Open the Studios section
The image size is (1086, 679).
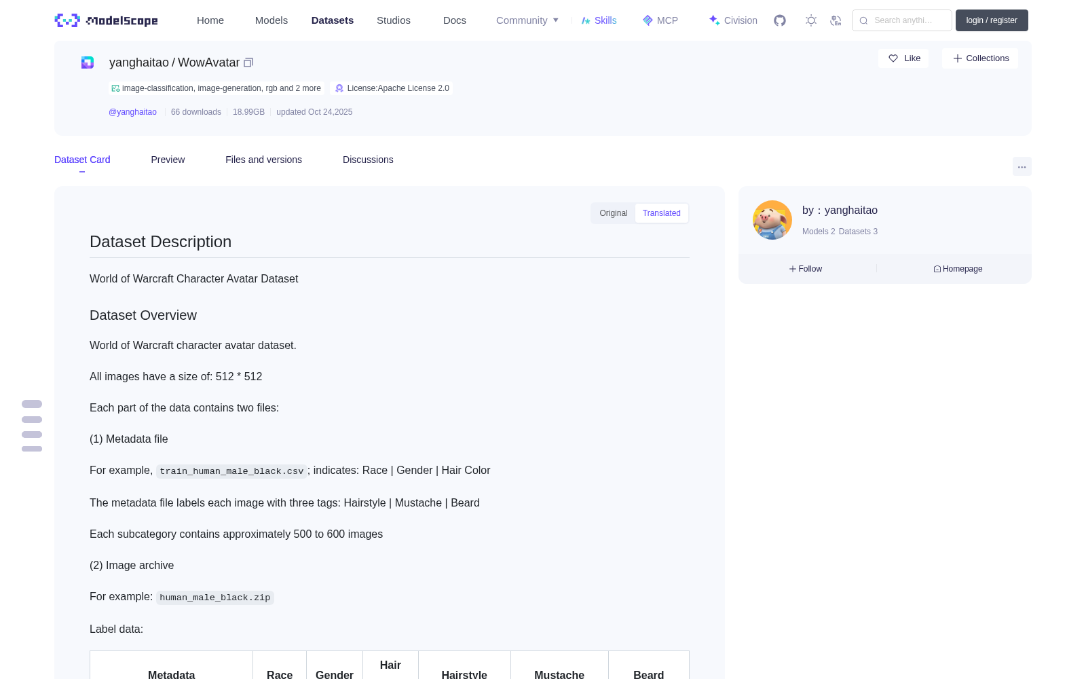394,20
